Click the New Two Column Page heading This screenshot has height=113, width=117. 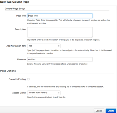click(15, 2)
